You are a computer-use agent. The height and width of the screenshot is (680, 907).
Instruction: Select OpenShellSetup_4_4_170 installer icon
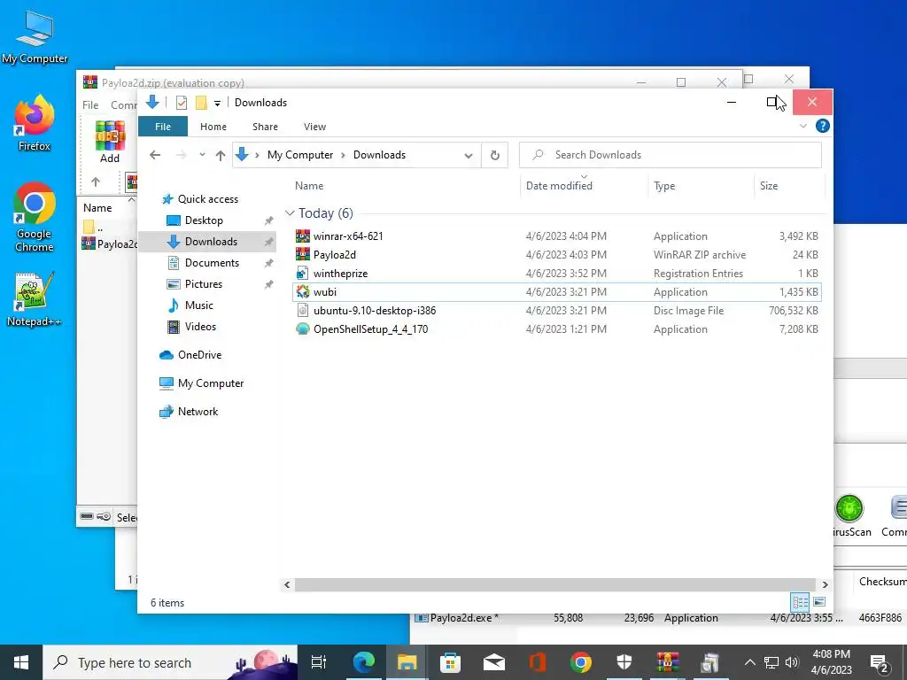coord(303,329)
